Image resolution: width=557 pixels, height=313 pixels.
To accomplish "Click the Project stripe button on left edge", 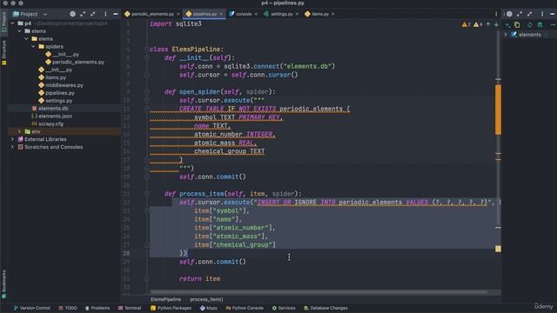I will [x=3, y=22].
